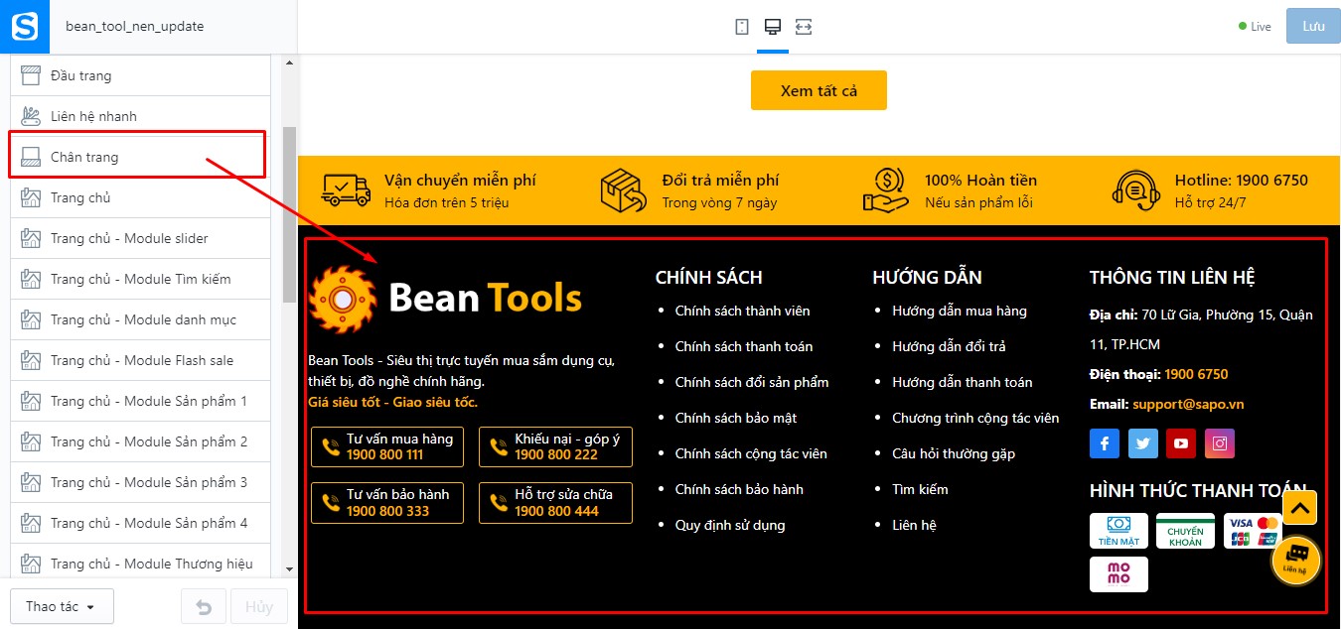Open the Liên hệ chat bubble

point(1296,561)
